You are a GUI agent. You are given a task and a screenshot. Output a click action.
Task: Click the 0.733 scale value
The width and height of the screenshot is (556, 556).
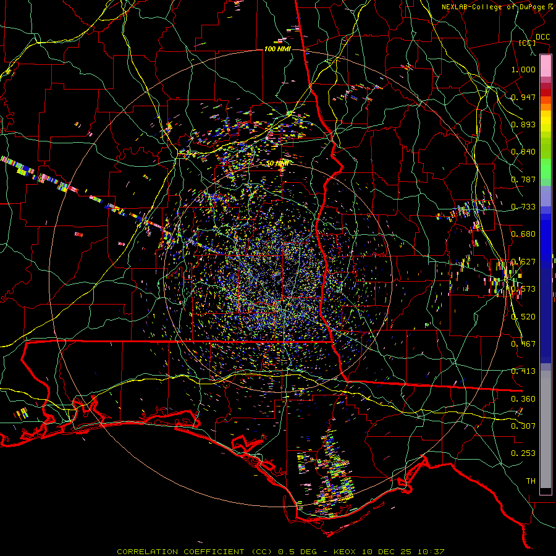(x=523, y=207)
